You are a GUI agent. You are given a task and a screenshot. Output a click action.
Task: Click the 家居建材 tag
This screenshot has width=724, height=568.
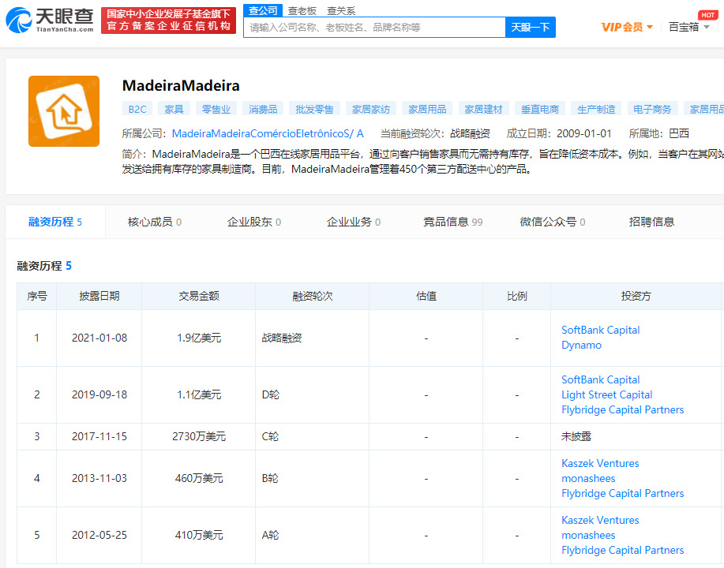pos(483,110)
